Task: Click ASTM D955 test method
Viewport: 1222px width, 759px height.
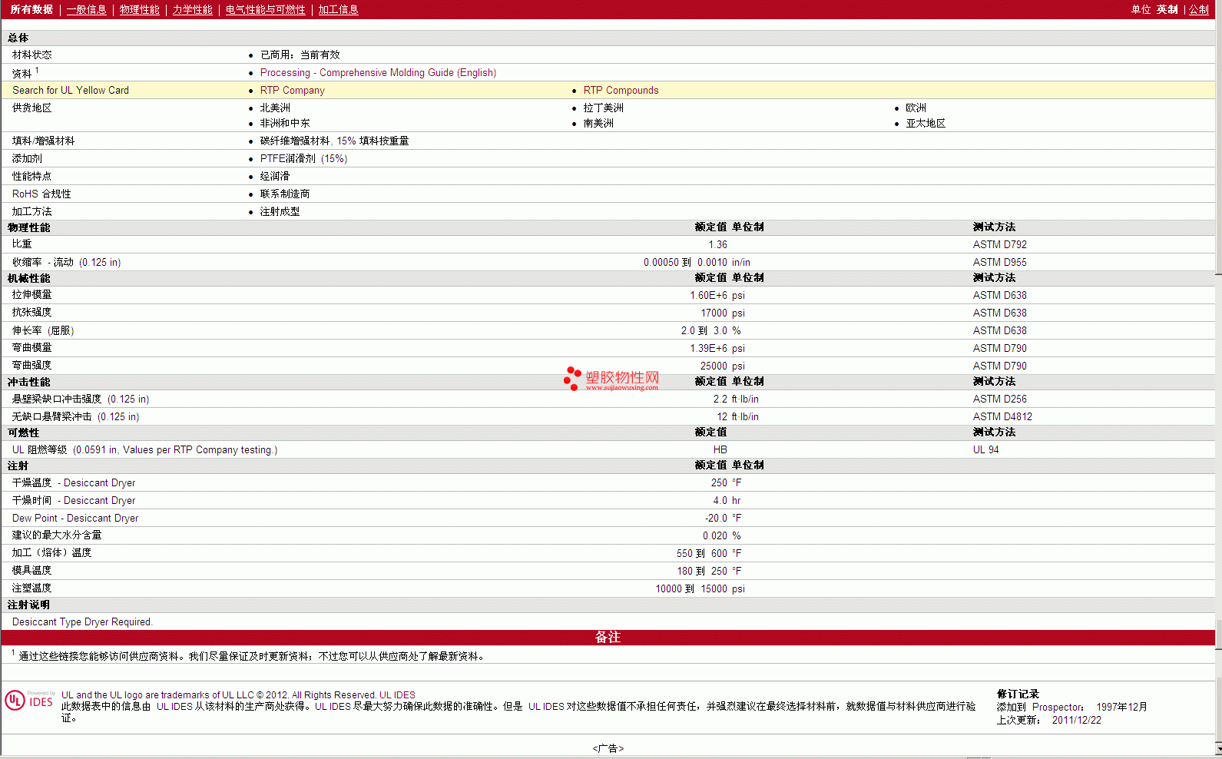Action: tap(999, 262)
